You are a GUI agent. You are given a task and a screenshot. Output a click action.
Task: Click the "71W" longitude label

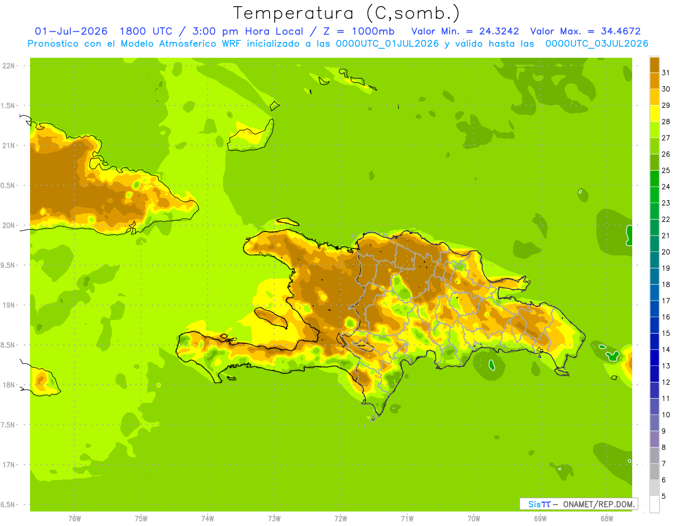click(x=407, y=519)
